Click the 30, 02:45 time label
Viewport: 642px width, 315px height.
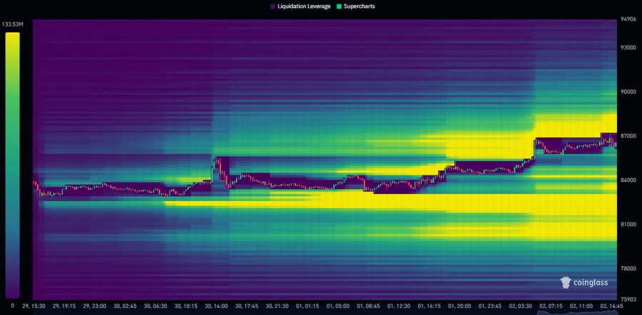126,306
